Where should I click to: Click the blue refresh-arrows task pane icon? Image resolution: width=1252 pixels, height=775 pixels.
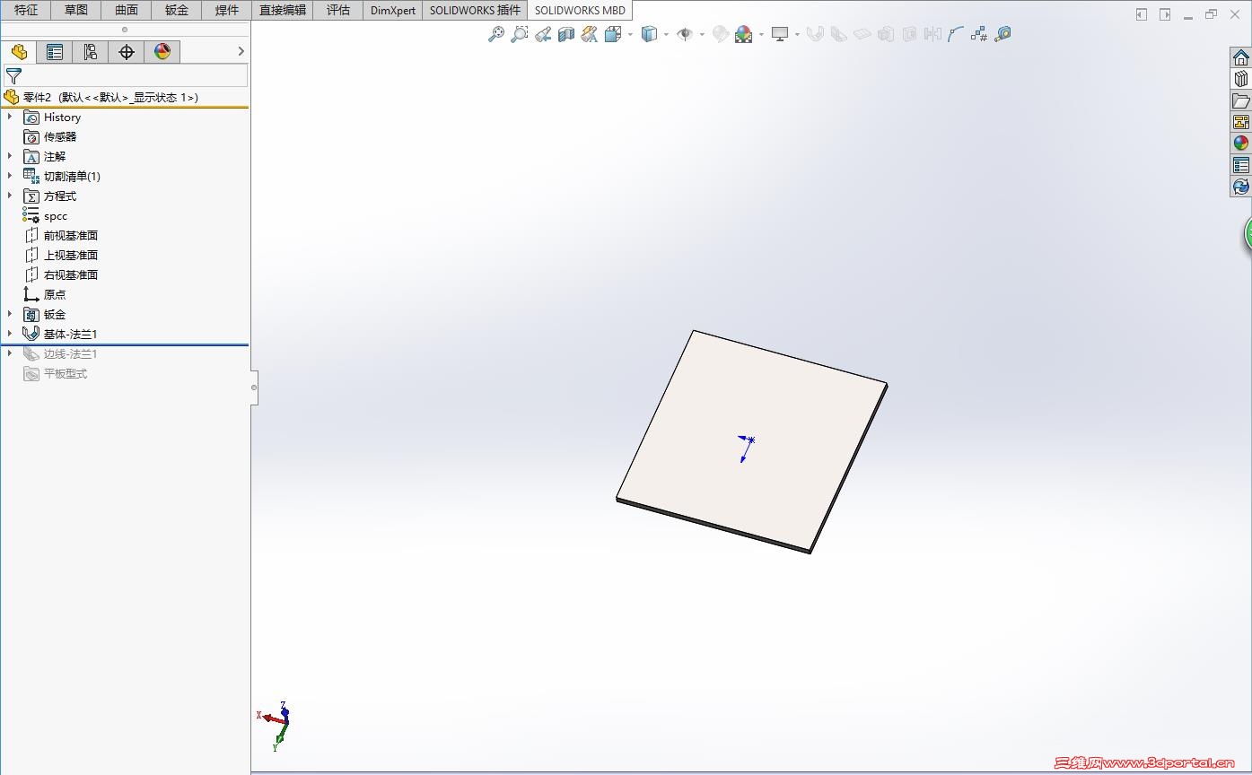[x=1240, y=187]
